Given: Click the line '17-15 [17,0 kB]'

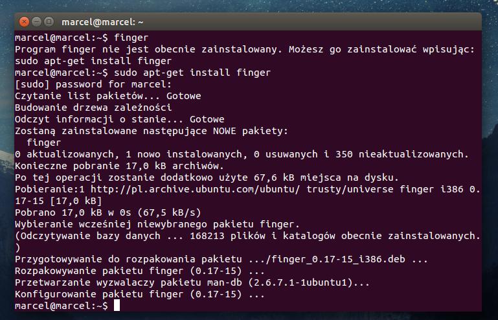Looking at the screenshot, I should (58, 201).
